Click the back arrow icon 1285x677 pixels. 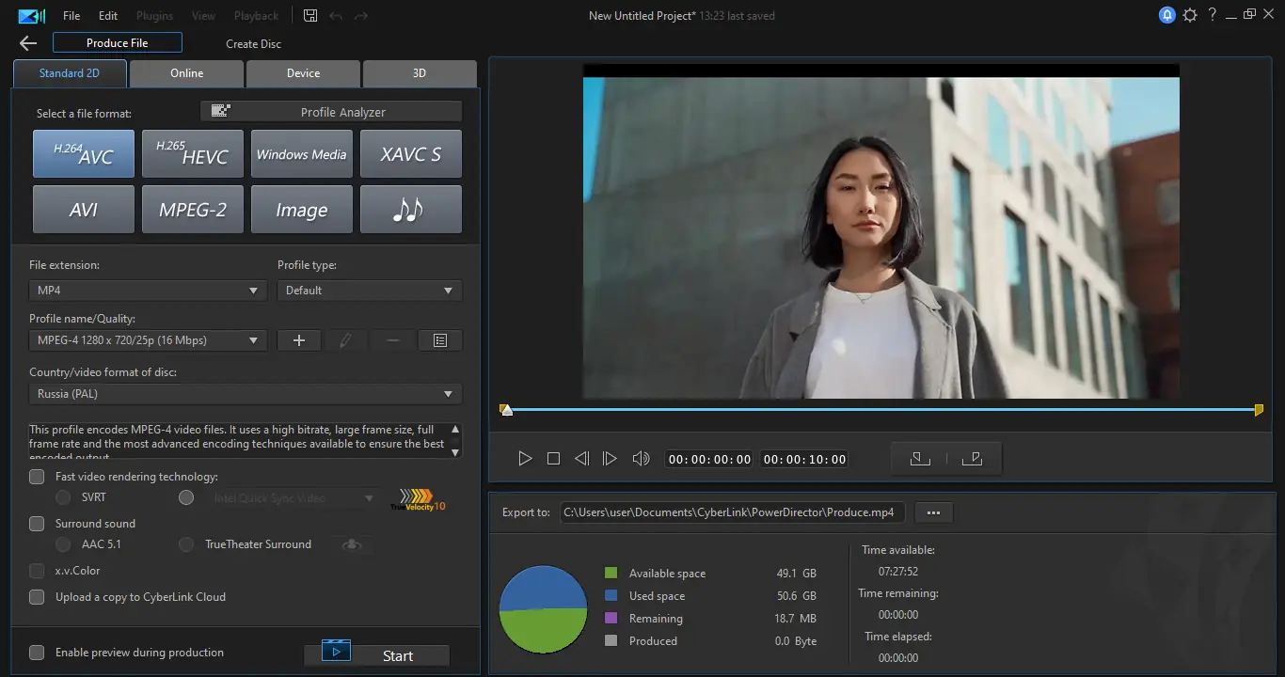point(27,43)
